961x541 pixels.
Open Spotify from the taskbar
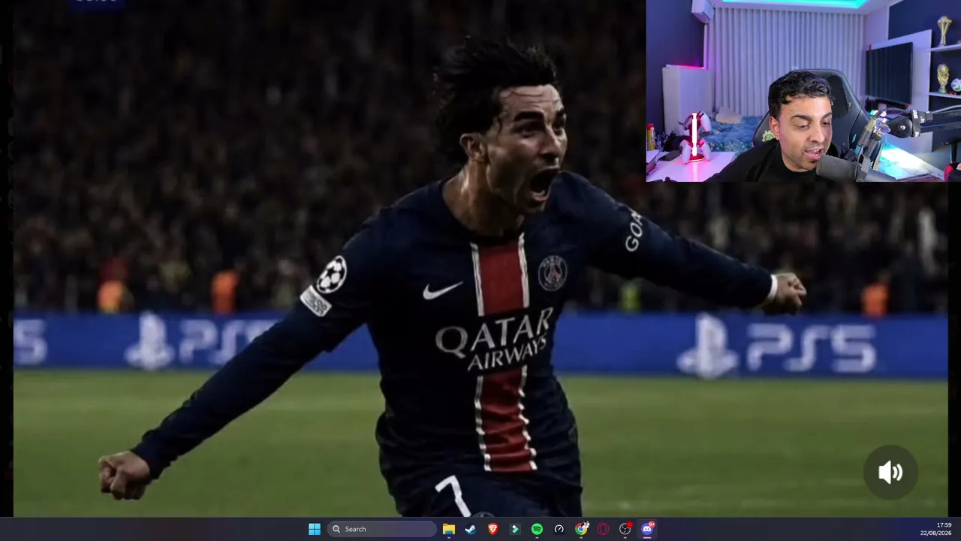point(537,529)
